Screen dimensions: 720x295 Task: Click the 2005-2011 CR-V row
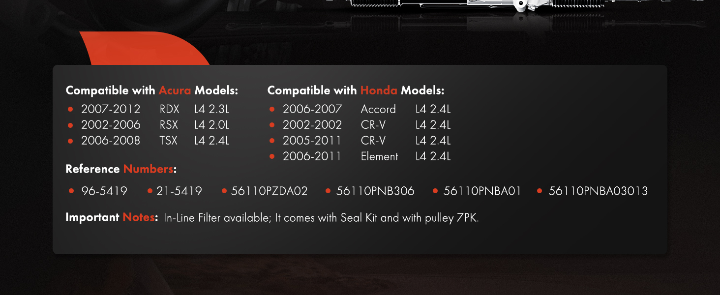pos(360,141)
